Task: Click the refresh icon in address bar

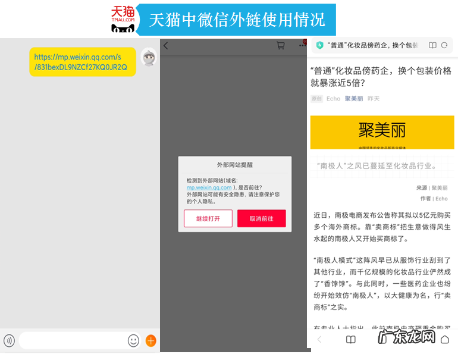Action: (x=444, y=45)
